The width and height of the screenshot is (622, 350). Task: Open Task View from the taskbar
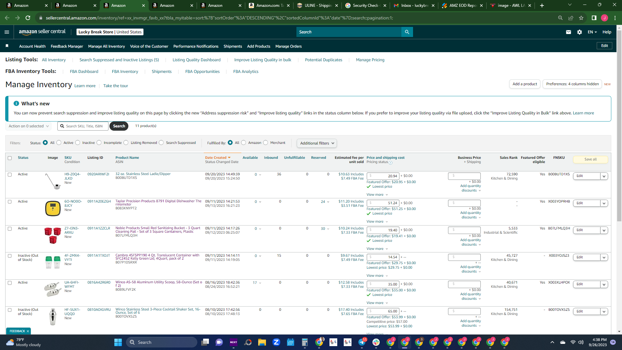(205, 342)
